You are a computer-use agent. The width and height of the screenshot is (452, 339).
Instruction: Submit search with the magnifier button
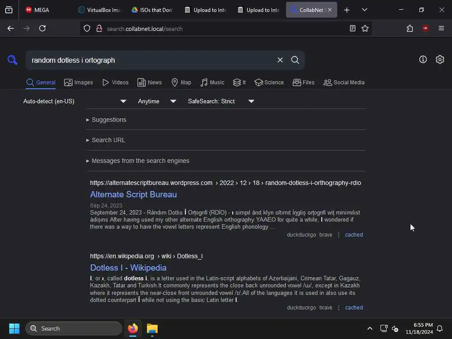pyautogui.click(x=295, y=60)
